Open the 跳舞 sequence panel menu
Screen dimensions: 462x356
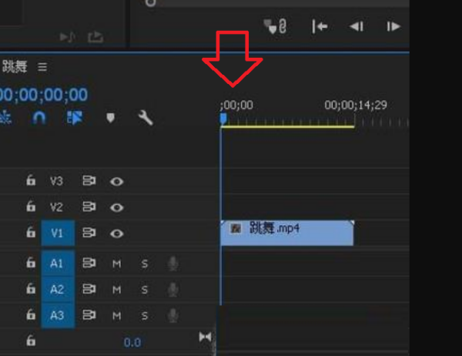click(43, 67)
